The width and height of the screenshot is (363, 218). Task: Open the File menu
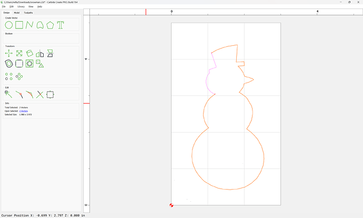coord(4,6)
